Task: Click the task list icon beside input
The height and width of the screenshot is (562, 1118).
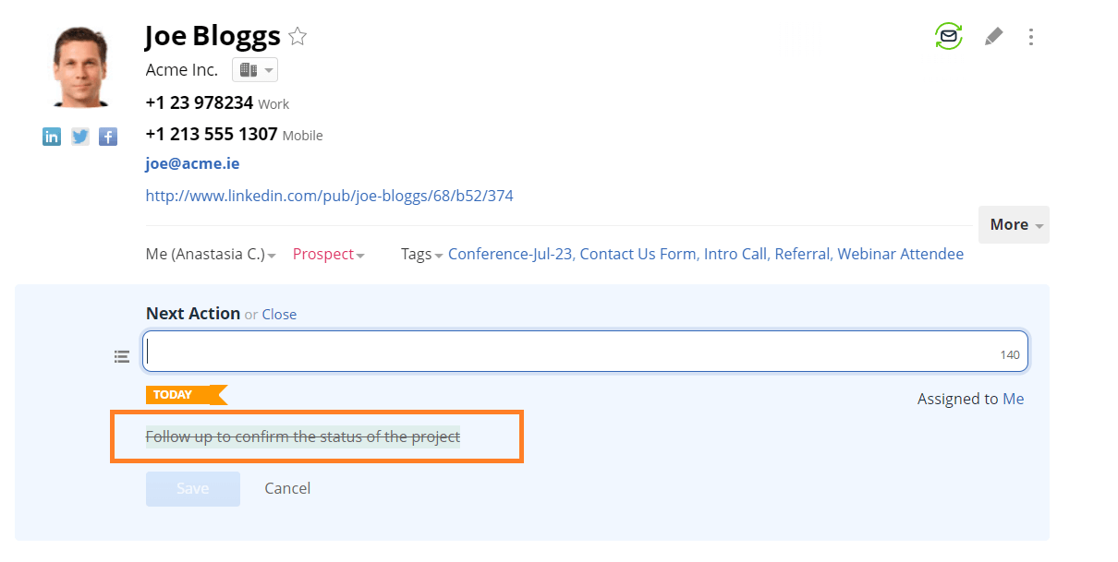Action: point(122,356)
